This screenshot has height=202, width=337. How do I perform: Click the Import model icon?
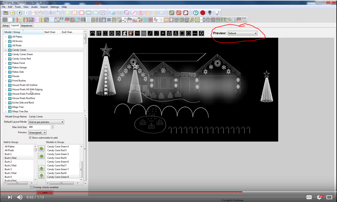click(195, 33)
